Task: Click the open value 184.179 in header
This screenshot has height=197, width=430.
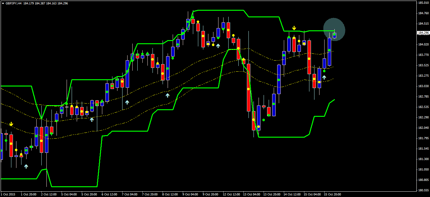Action: 28,3
